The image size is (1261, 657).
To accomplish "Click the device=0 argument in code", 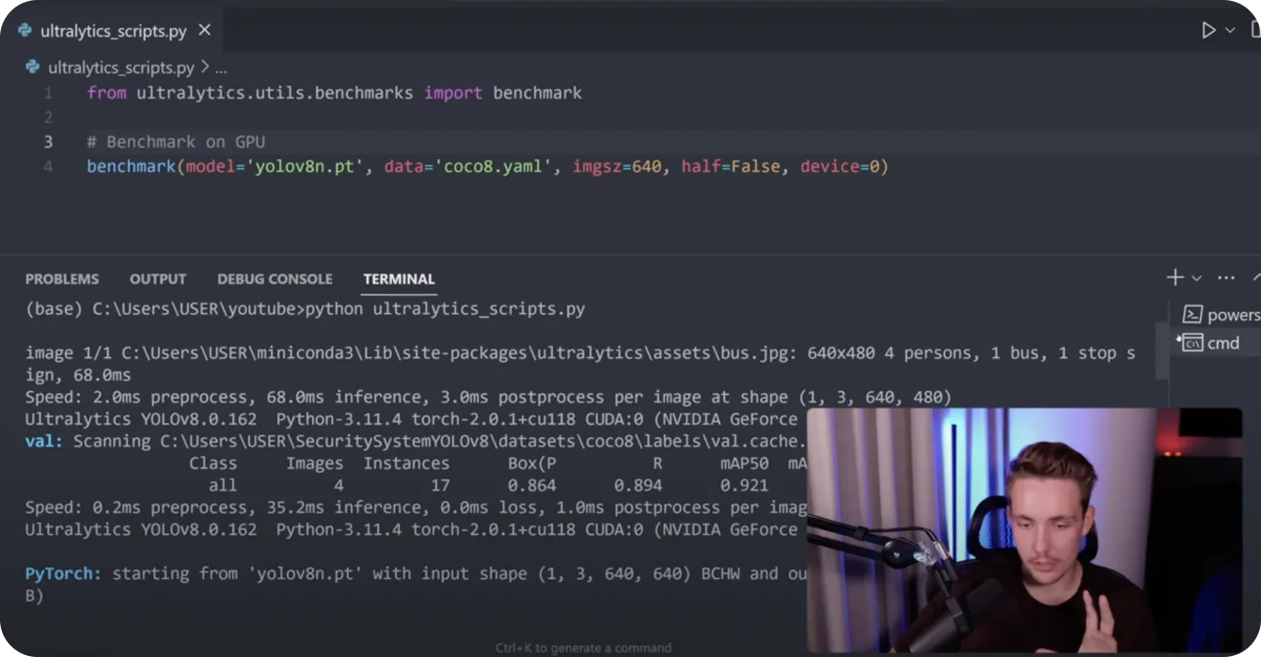I will coord(839,166).
